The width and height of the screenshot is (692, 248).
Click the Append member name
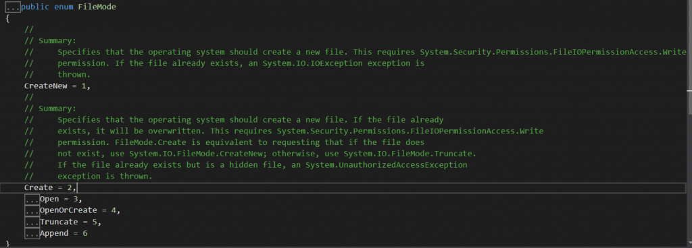tap(54, 233)
